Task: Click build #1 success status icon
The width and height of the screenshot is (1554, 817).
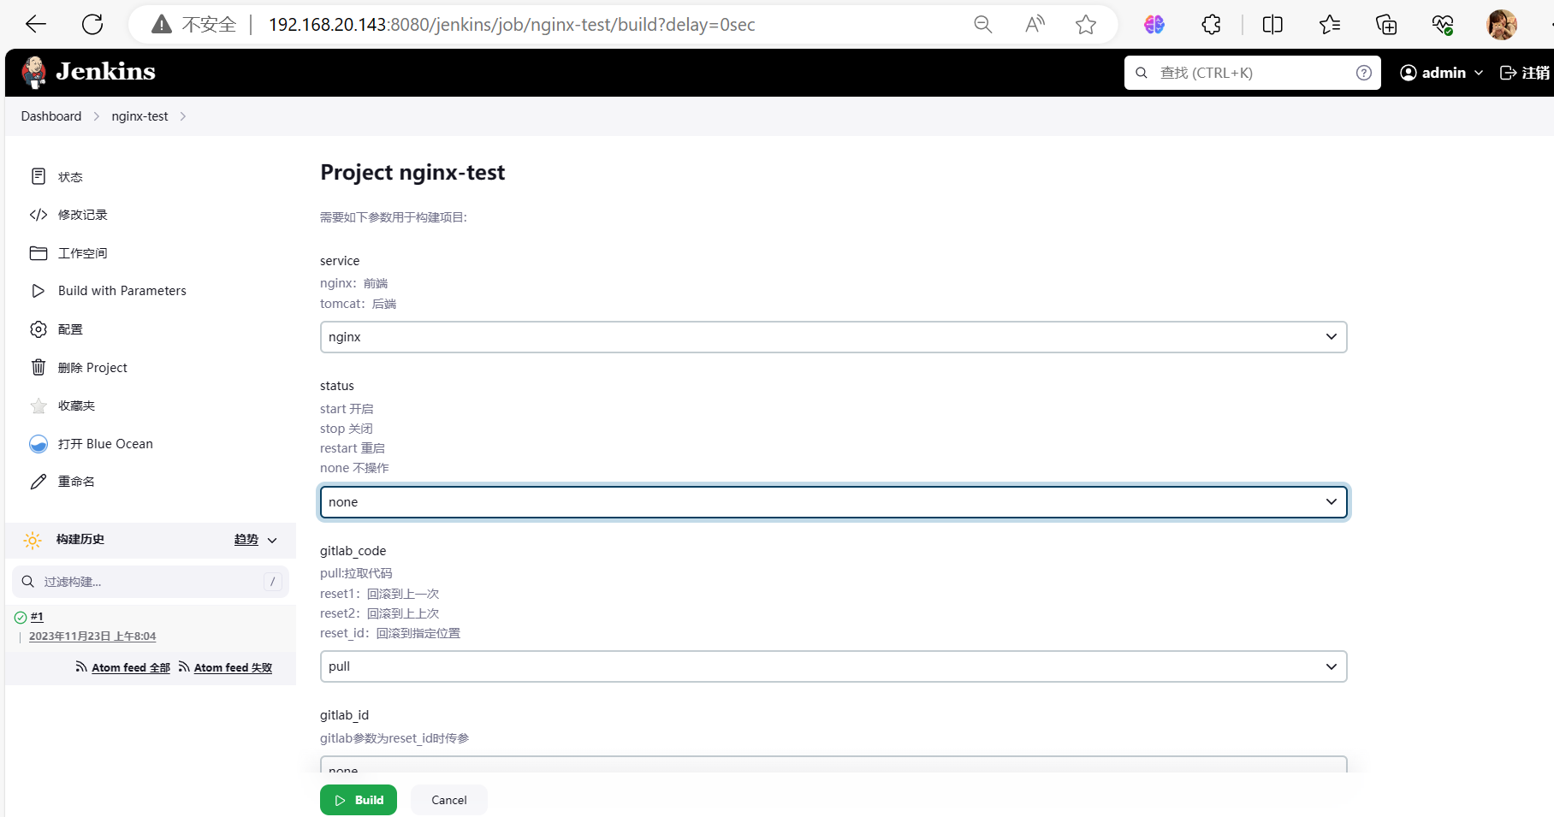Action: (21, 618)
